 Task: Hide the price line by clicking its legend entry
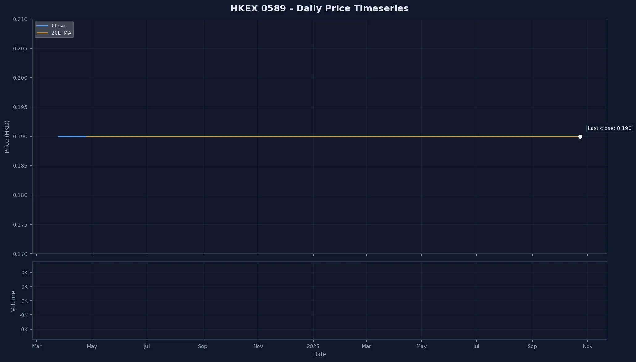tap(59, 26)
